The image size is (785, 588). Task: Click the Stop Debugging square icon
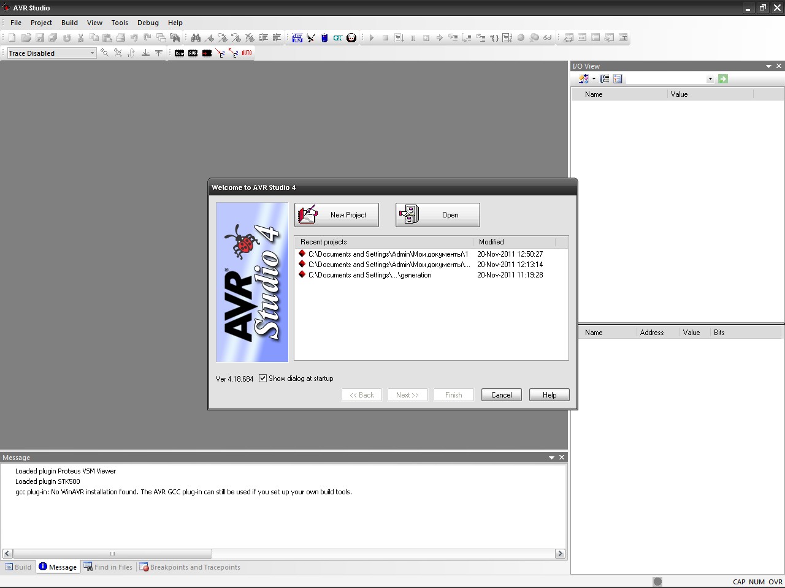pyautogui.click(x=385, y=38)
